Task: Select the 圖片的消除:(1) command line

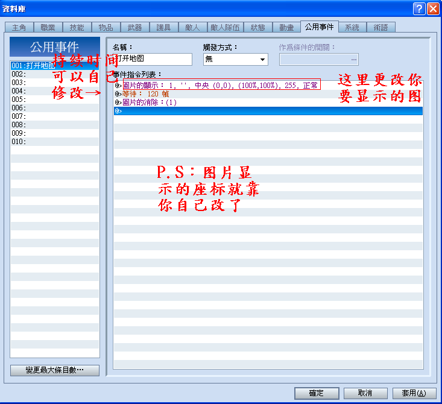Action: 268,103
